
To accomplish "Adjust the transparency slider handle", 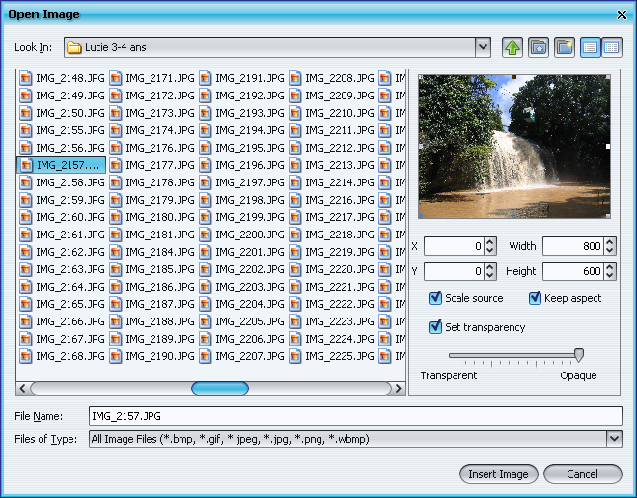I will (579, 355).
